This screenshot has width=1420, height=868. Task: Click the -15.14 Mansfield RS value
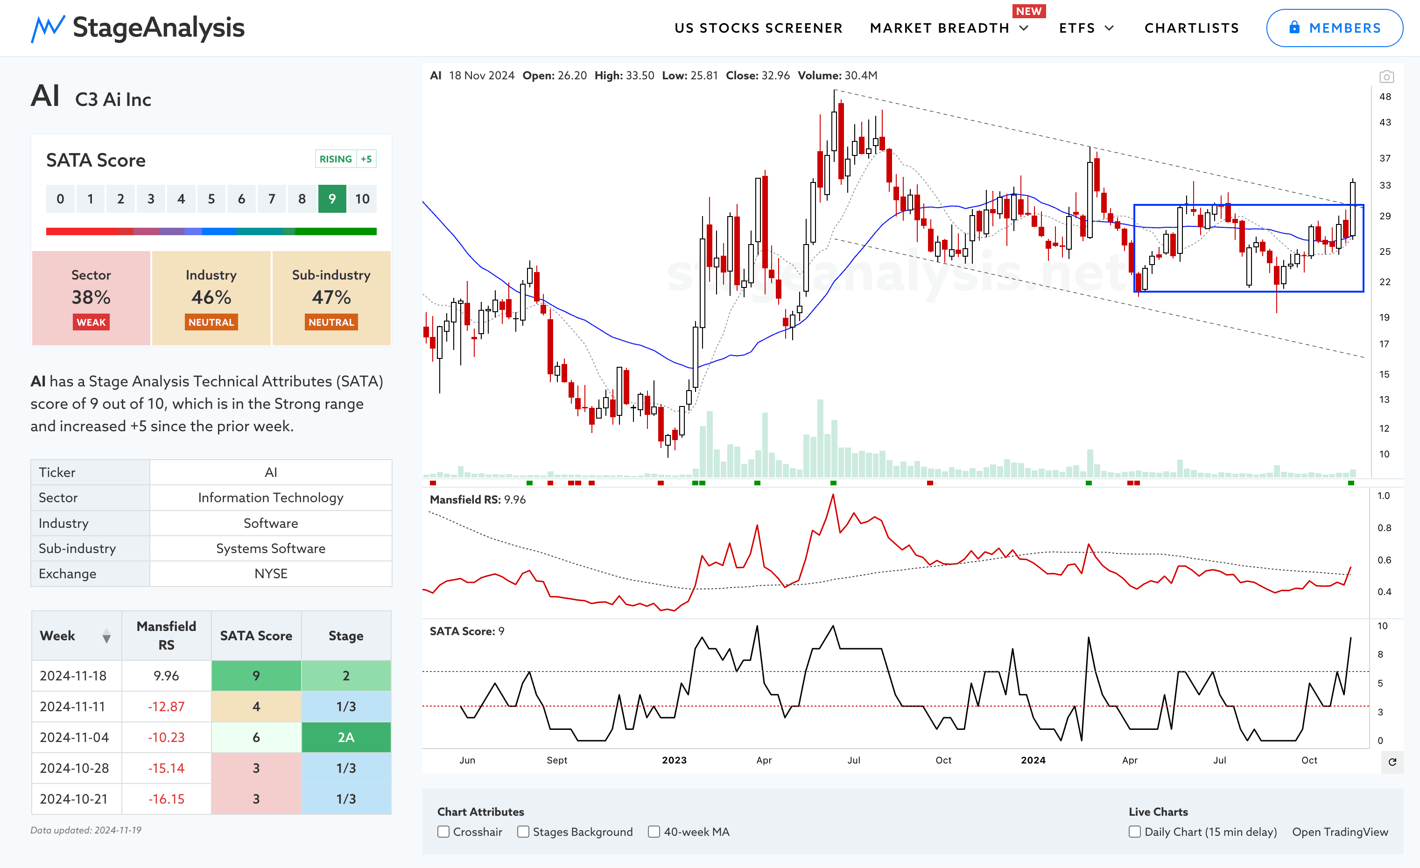click(166, 768)
